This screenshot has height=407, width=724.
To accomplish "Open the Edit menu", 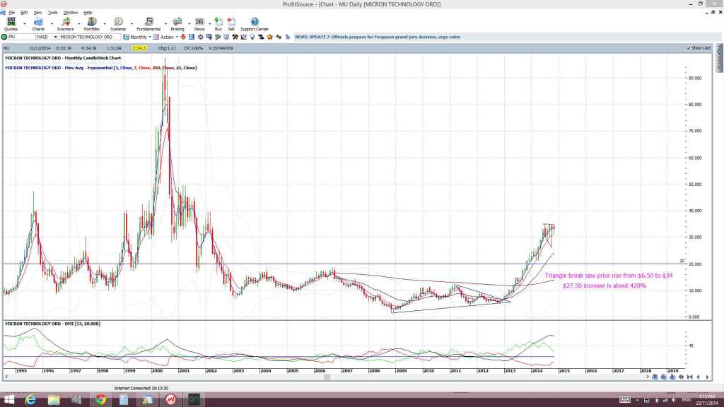I will point(24,13).
